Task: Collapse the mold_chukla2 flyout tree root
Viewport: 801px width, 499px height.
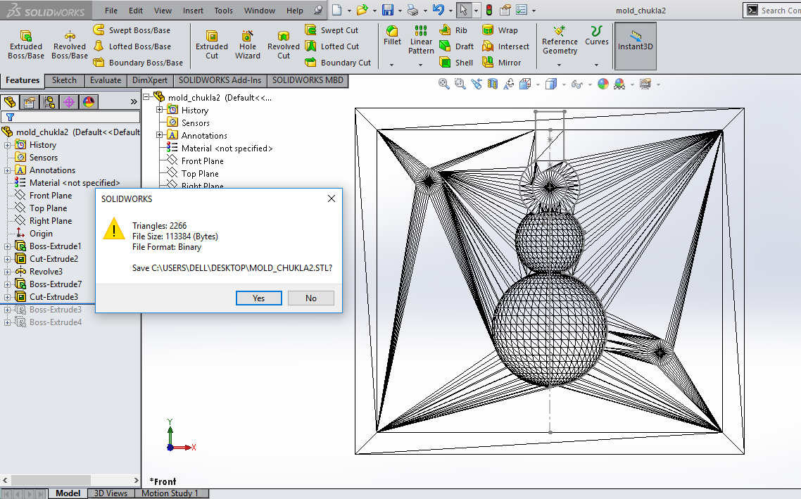Action: 146,96
